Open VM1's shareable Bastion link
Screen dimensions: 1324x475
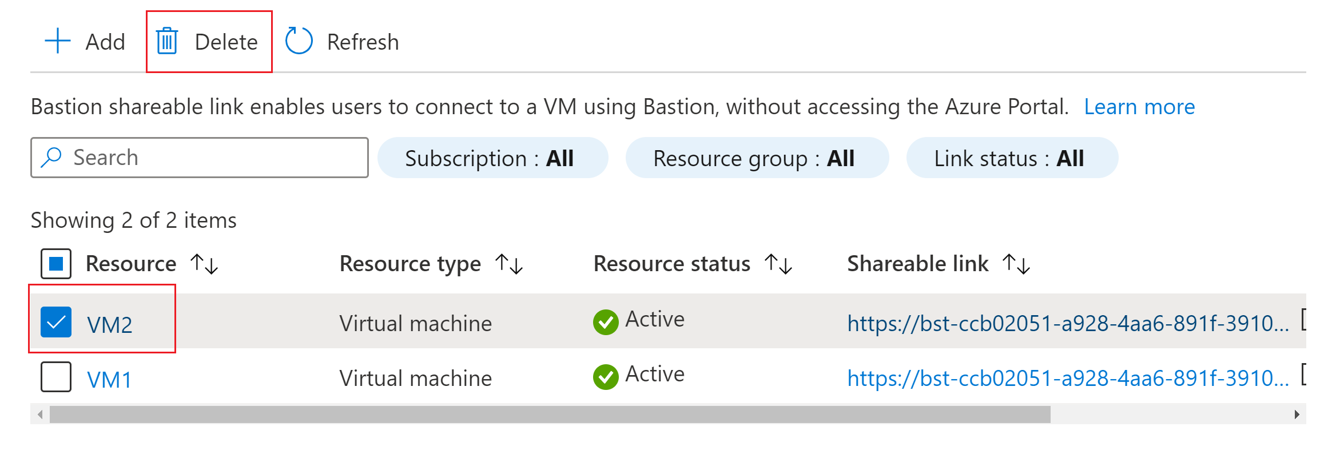click(x=1068, y=379)
